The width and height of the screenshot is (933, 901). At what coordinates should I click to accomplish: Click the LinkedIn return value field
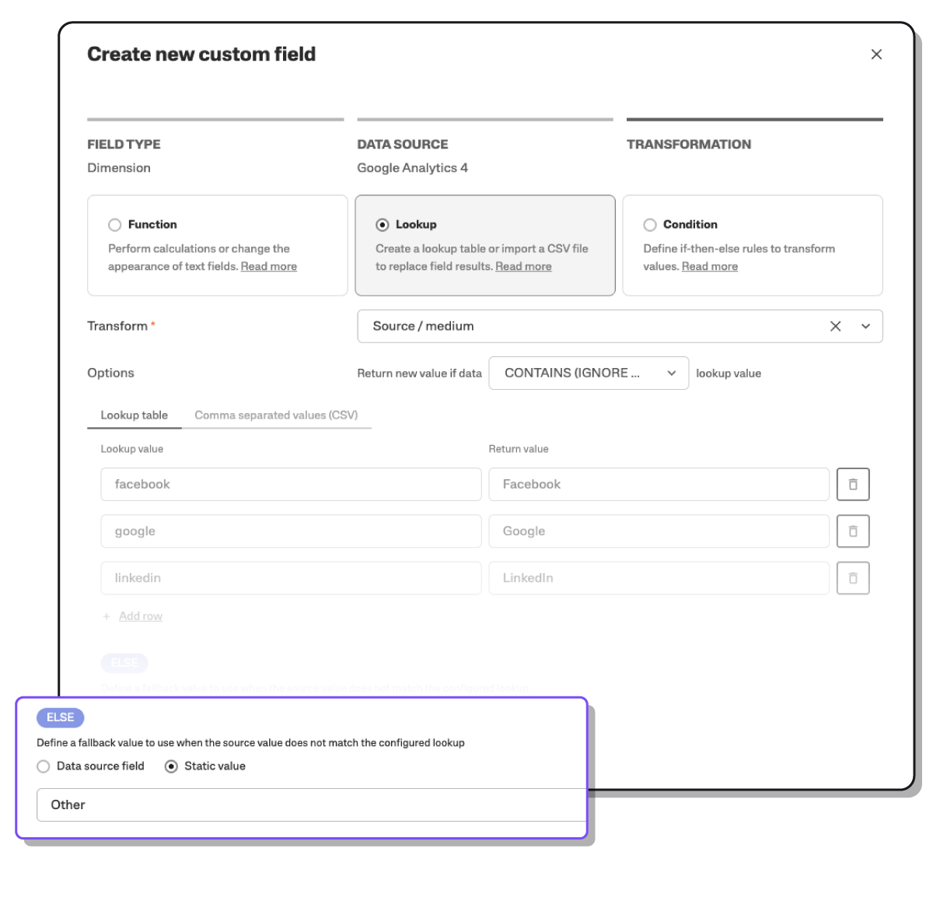click(x=658, y=578)
